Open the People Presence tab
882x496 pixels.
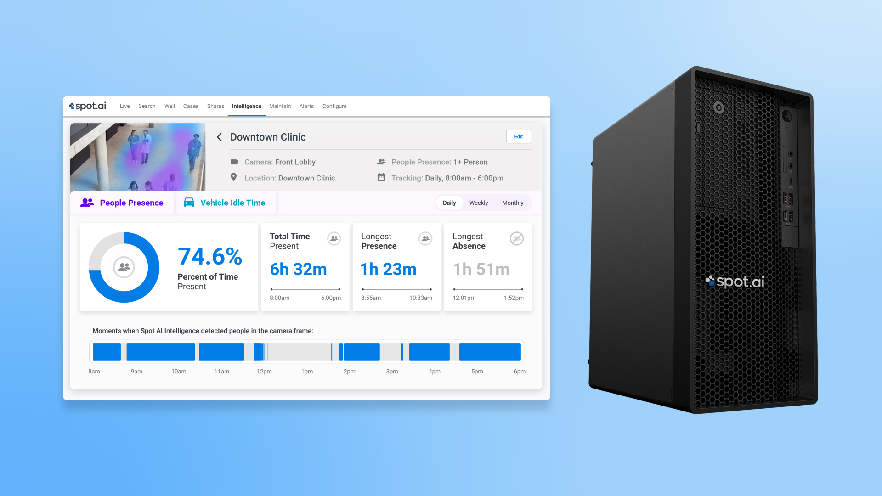[122, 203]
